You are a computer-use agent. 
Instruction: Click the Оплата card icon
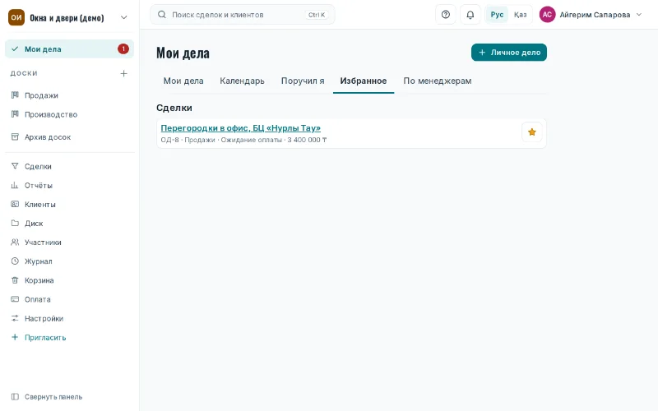click(15, 299)
